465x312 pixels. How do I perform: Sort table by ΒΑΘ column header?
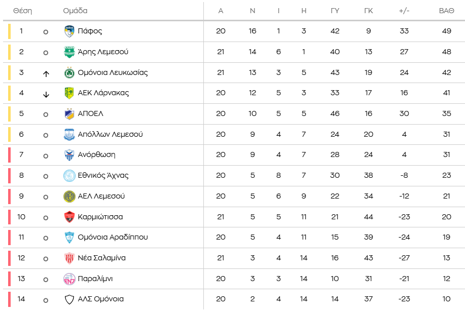coord(446,11)
